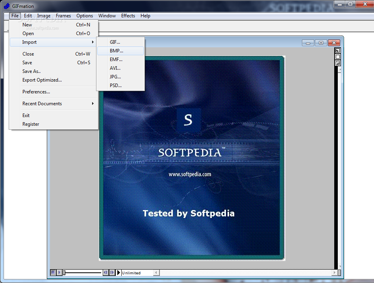Open Preferences... from the File menu
Viewport: 374px width, 283px height.
point(54,92)
